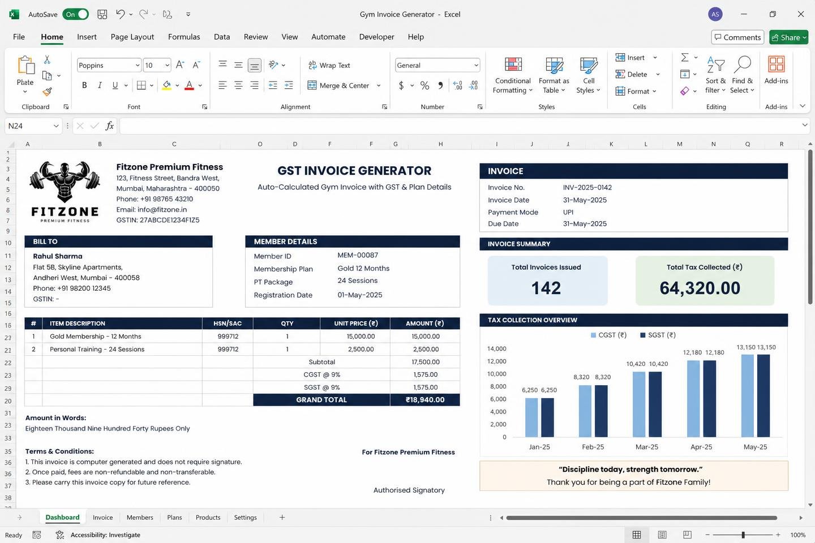The width and height of the screenshot is (815, 543).
Task: Click Accessibility Investigate in status bar
Action: point(98,535)
